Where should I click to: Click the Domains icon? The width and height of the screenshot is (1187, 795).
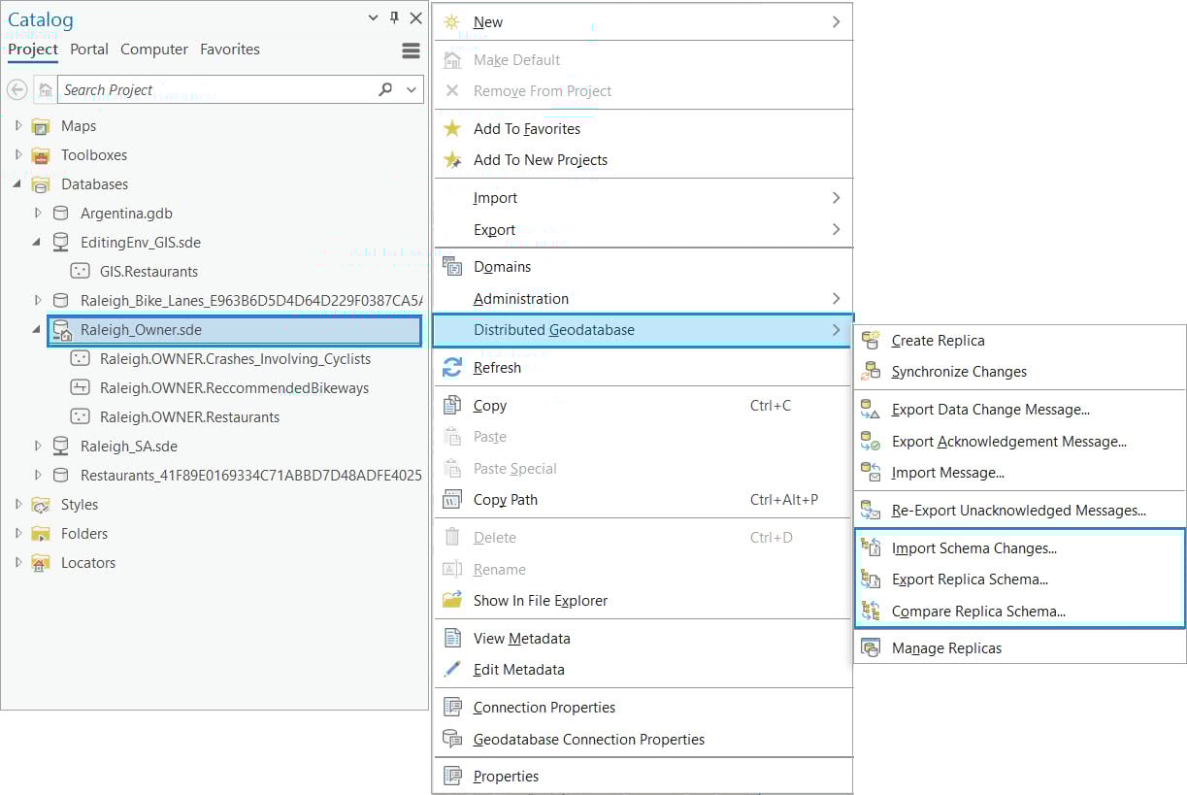click(452, 266)
